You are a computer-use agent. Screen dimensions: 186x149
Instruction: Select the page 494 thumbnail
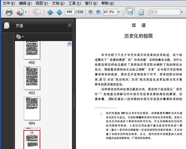(x=32, y=108)
